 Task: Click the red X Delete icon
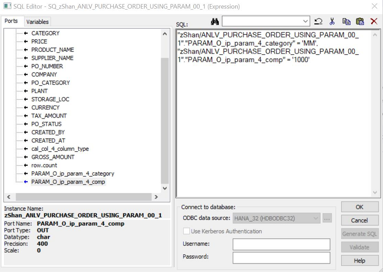point(374,21)
